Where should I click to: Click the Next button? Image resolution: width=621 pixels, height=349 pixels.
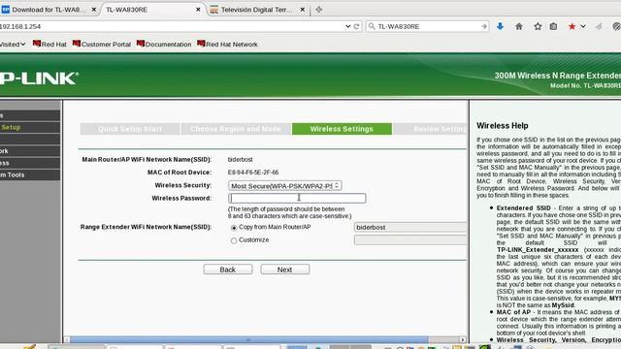[284, 270]
